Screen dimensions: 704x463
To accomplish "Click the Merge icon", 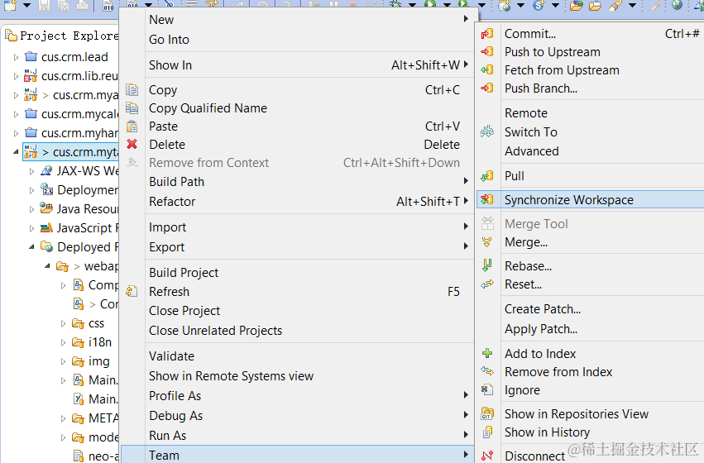I will [487, 242].
